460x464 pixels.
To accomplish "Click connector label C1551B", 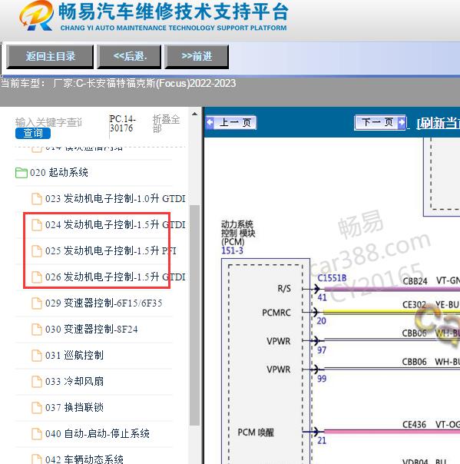I will tap(332, 278).
